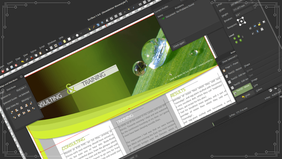Open the Insert menu
282x159 pixels.
click(x=10, y=62)
